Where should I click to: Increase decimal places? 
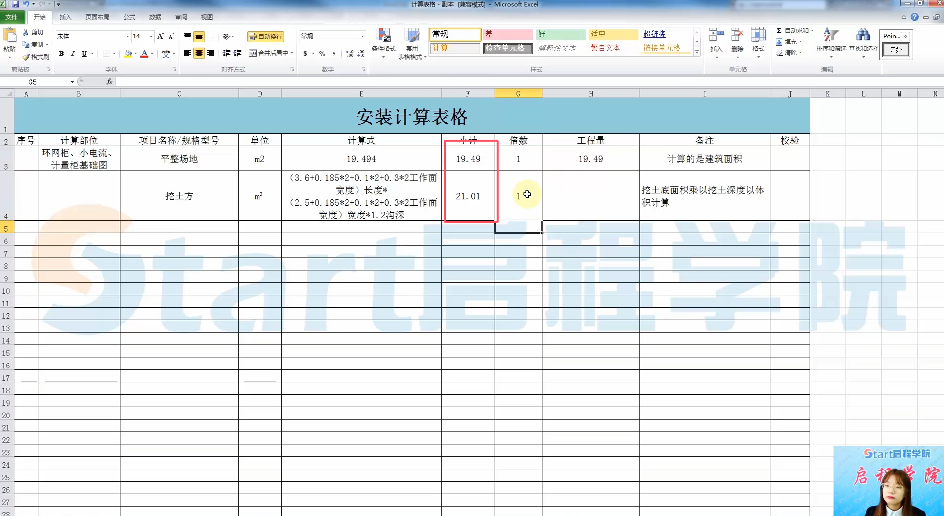tap(350, 54)
